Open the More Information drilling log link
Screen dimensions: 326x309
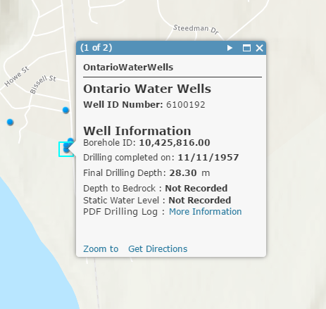point(206,212)
